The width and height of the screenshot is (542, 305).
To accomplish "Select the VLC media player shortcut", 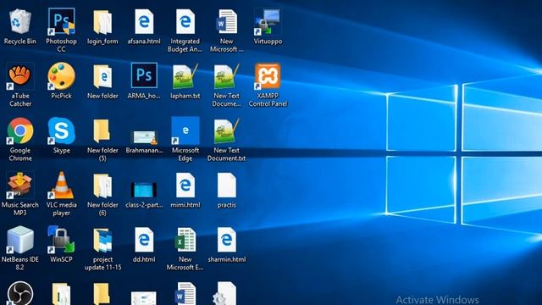I will pos(61,186).
